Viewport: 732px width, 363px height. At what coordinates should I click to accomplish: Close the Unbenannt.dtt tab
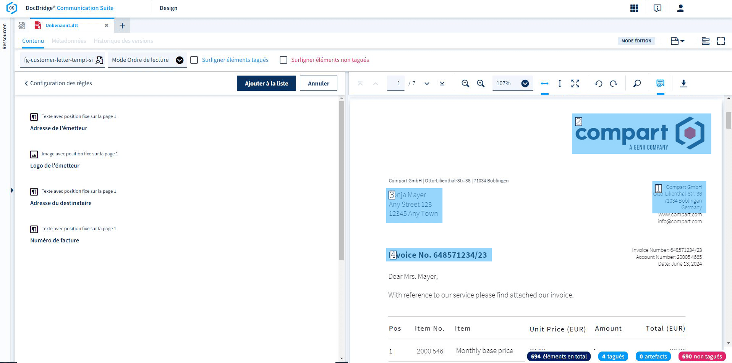[107, 26]
